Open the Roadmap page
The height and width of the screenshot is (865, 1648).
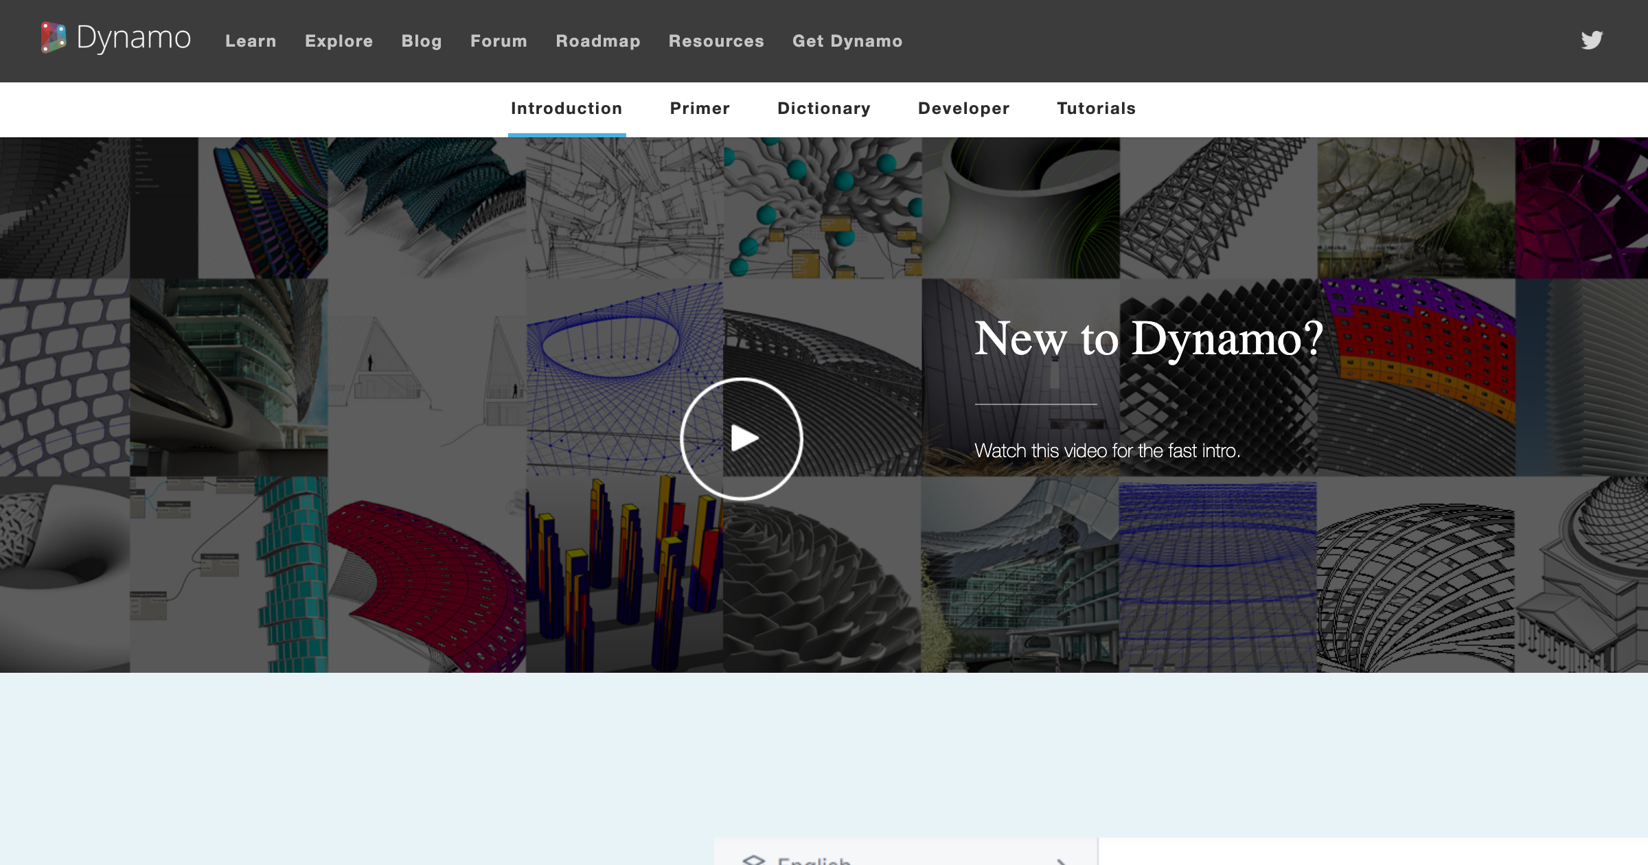598,41
